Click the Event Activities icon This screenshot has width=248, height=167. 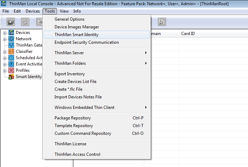coord(11,64)
